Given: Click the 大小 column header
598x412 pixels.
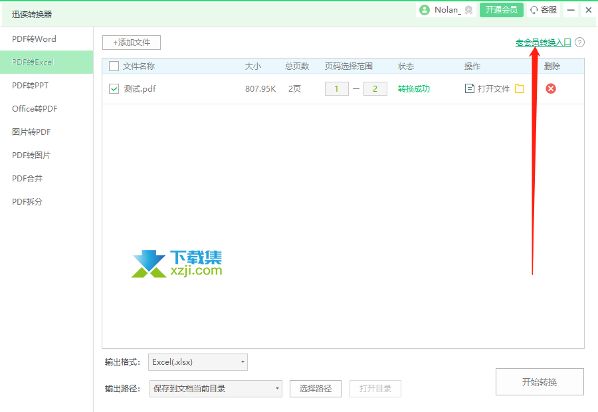Looking at the screenshot, I should pyautogui.click(x=253, y=66).
